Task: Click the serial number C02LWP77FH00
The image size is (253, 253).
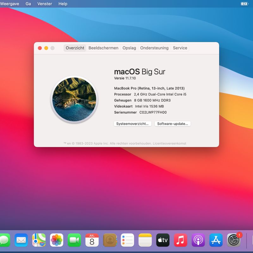Action: point(153,112)
